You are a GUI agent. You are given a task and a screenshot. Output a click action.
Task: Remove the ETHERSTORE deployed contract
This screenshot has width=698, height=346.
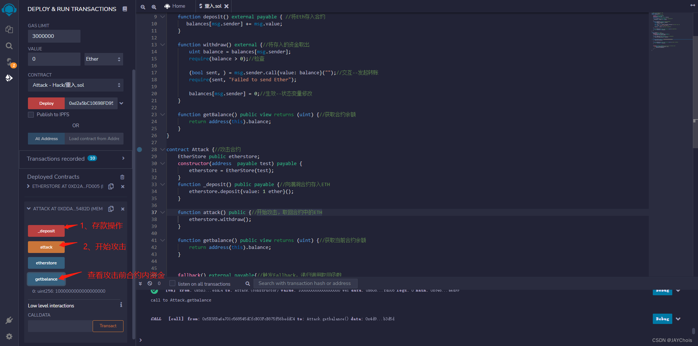[123, 186]
